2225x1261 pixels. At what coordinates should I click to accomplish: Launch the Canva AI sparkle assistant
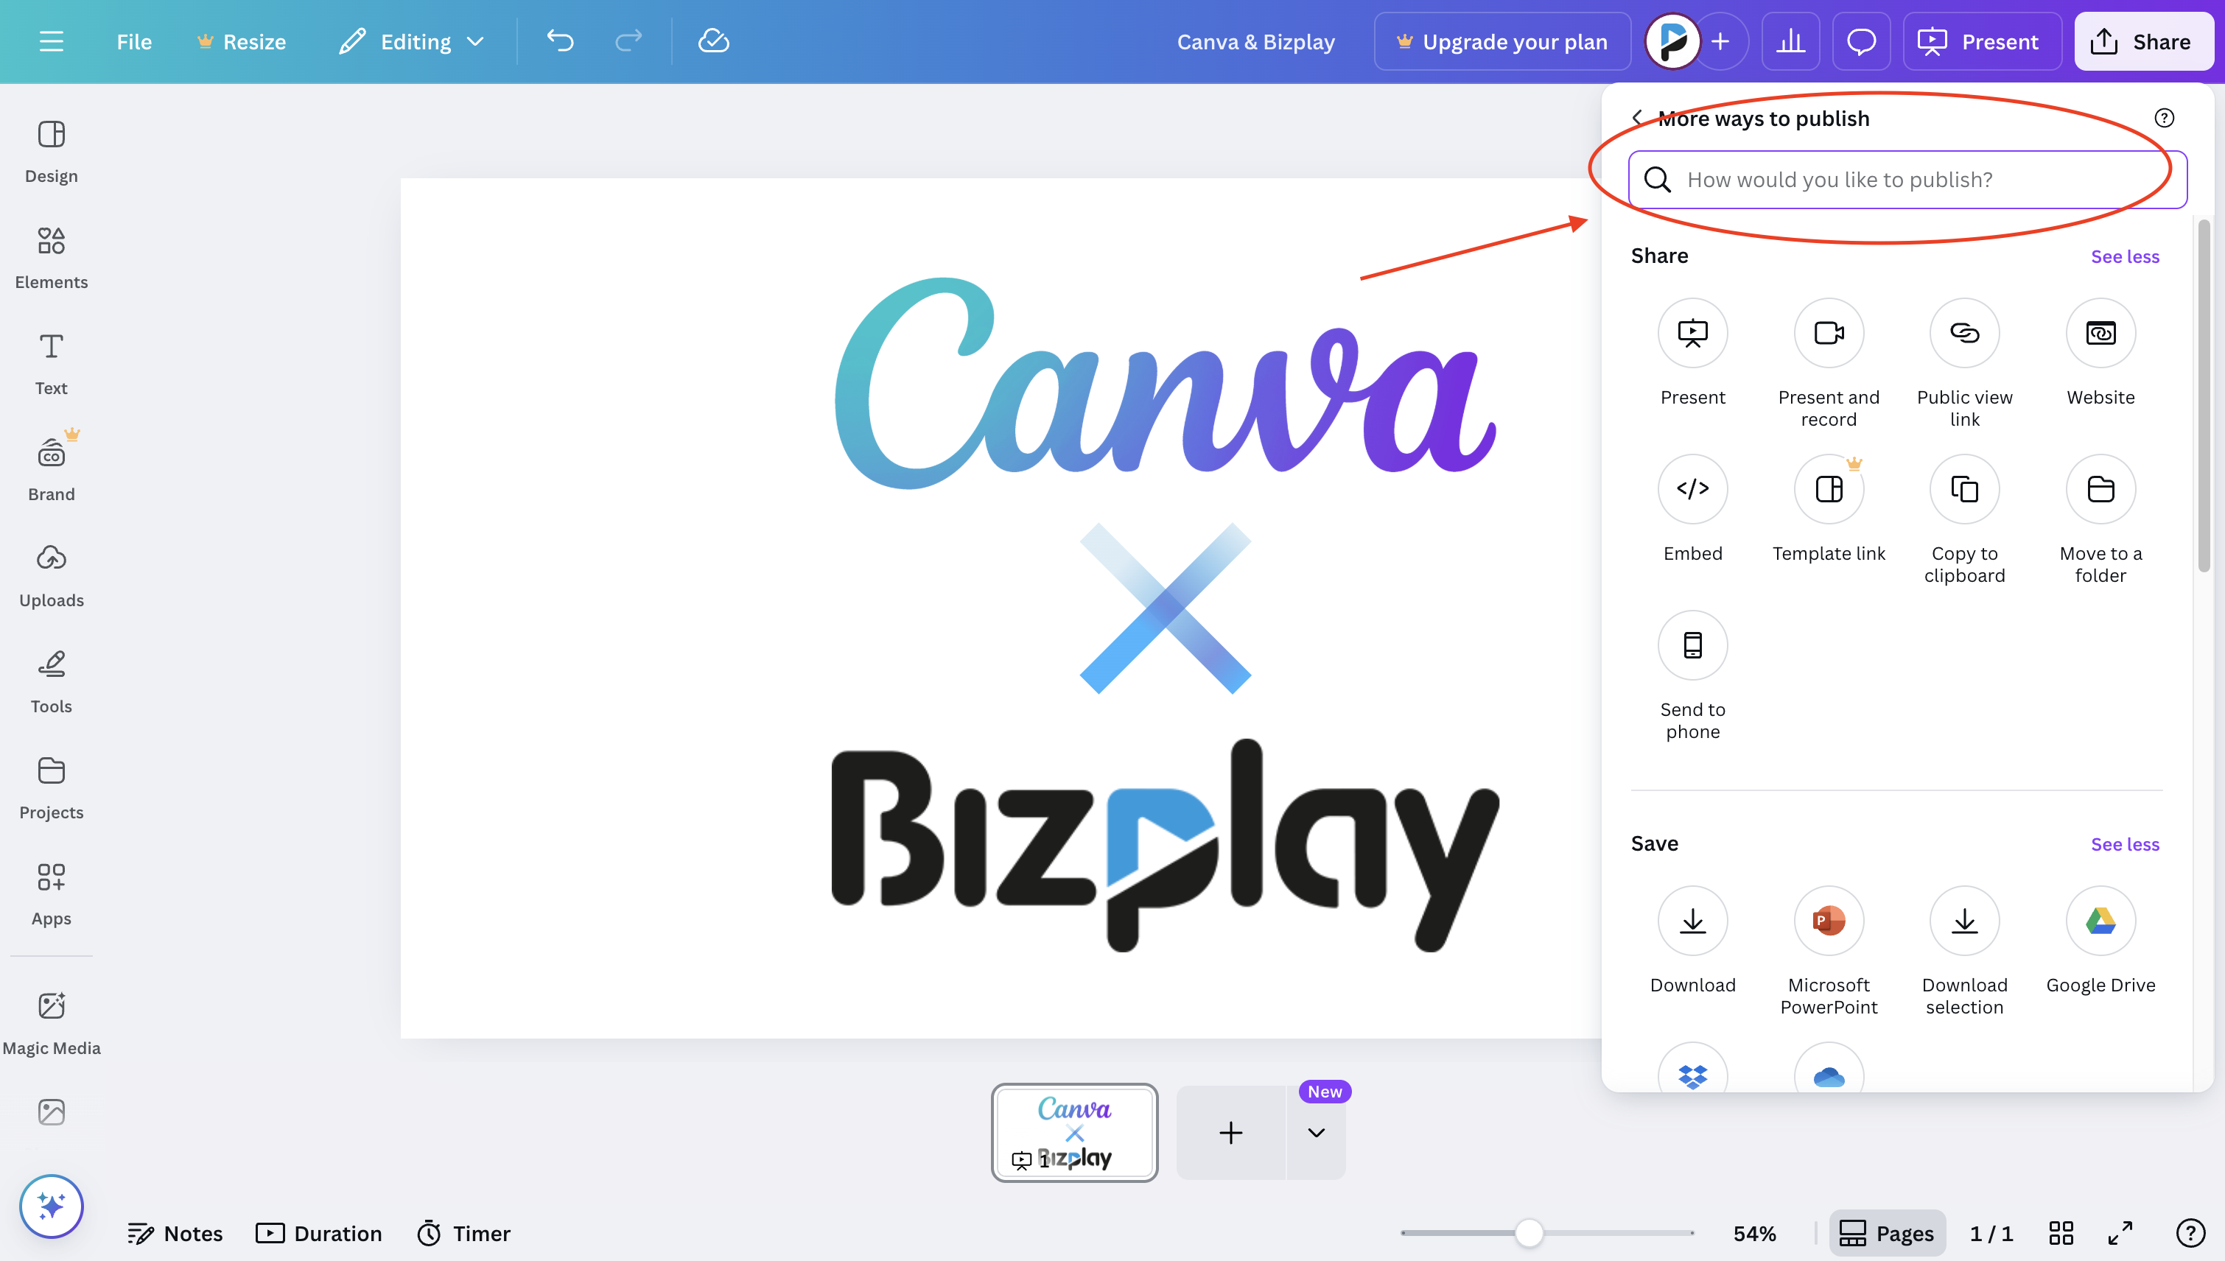[51, 1206]
